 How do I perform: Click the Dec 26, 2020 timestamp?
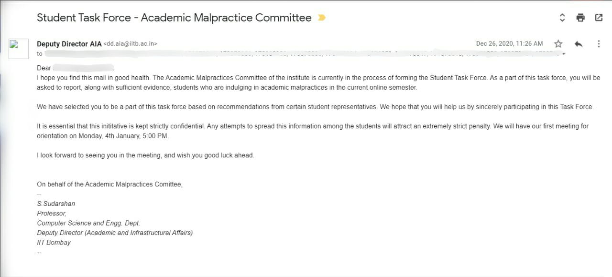coord(509,44)
